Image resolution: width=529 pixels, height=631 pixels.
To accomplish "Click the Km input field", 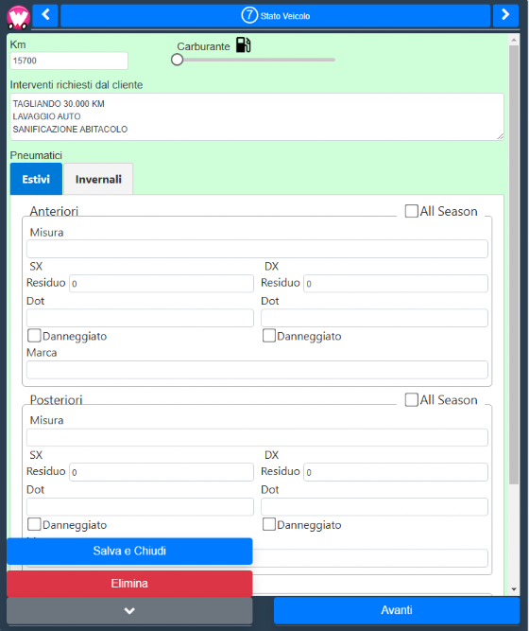I will (x=69, y=61).
